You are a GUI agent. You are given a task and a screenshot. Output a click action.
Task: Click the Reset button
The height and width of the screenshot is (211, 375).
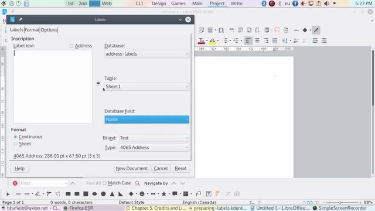coord(180,168)
